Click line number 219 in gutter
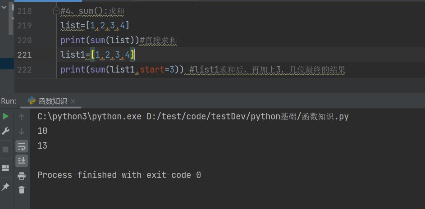Viewport: 425px width, 209px height. pos(24,26)
